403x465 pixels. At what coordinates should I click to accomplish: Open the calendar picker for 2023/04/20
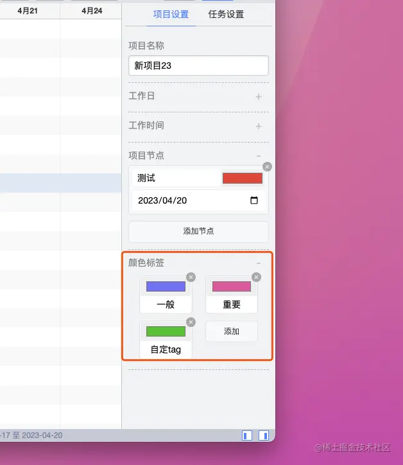(x=254, y=200)
